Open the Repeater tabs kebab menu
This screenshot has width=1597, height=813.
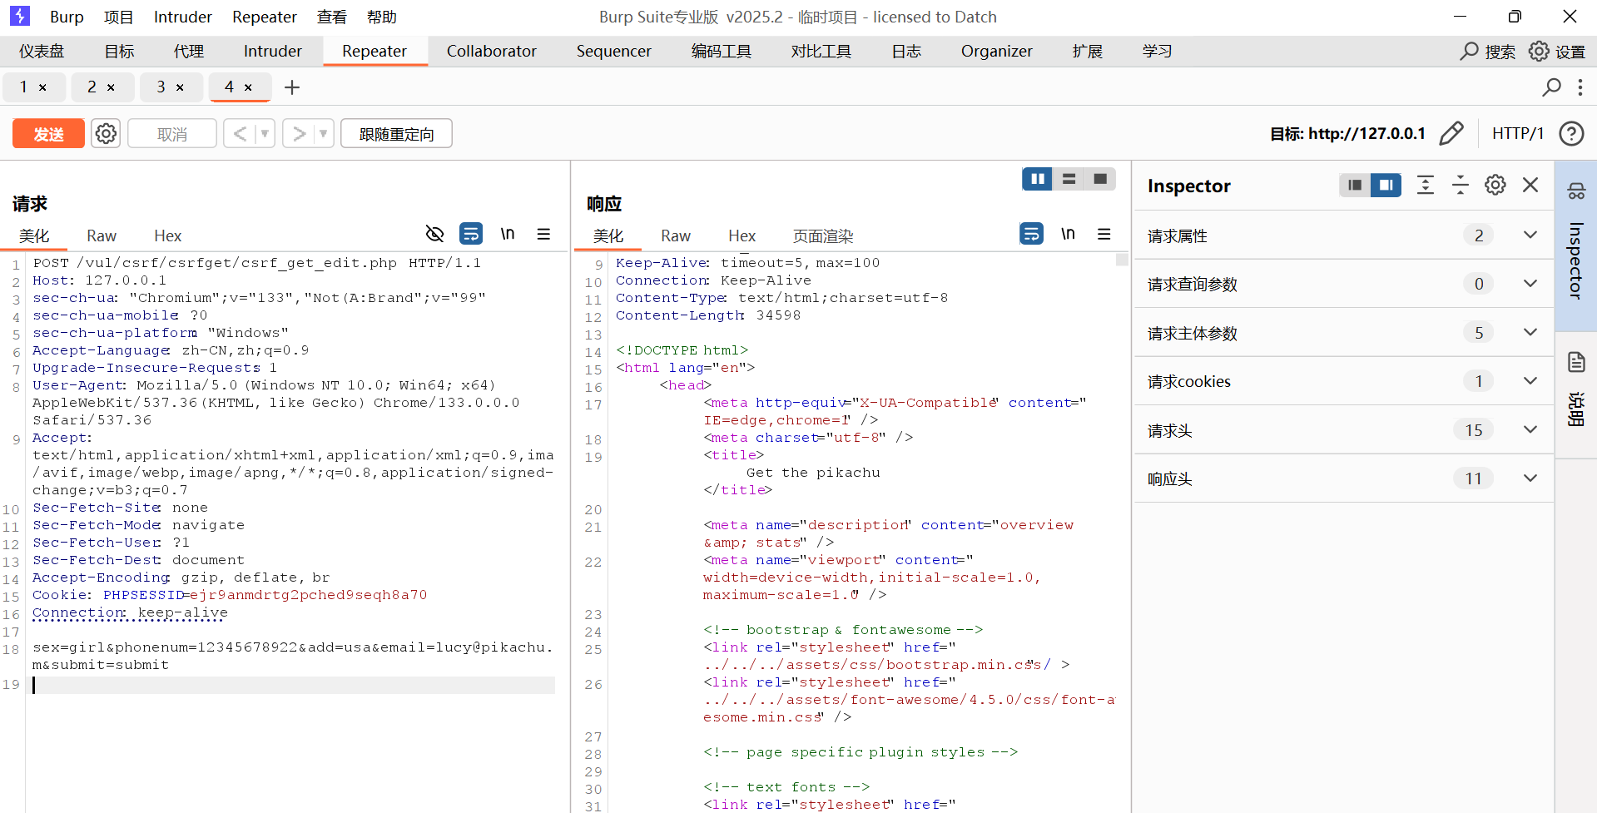pyautogui.click(x=1580, y=87)
